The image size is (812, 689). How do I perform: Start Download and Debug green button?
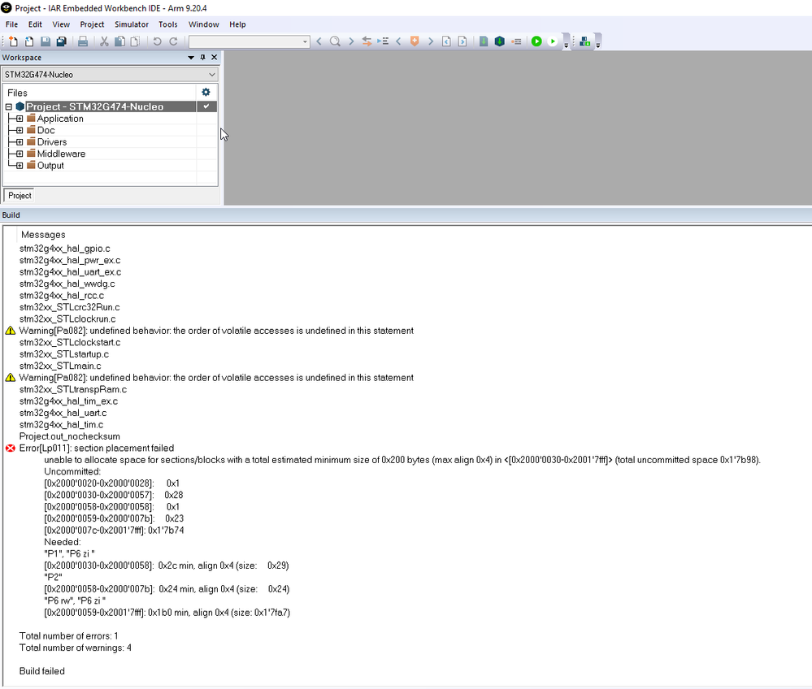coord(536,41)
